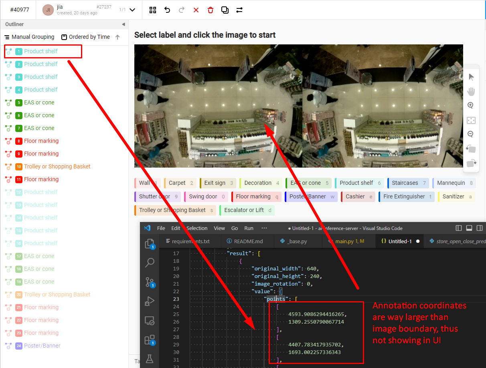Fit image to screen icon
The height and width of the screenshot is (368, 486).
(x=471, y=120)
